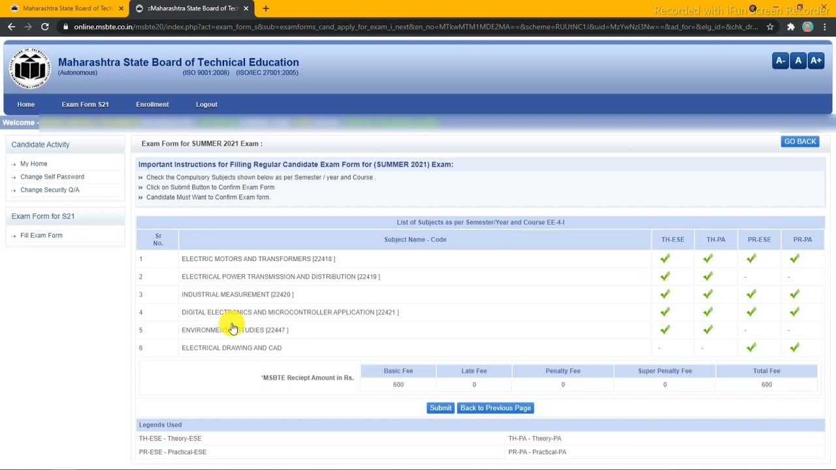
Task: Increase font size with A+ button
Action: tap(816, 61)
